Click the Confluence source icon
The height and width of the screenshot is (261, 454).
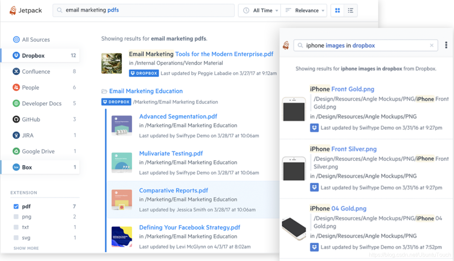coord(16,71)
